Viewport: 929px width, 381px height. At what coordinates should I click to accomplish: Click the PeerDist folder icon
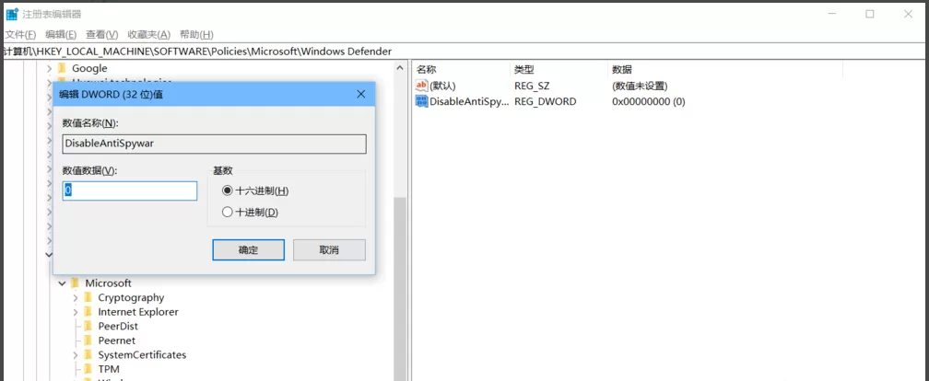click(x=88, y=326)
